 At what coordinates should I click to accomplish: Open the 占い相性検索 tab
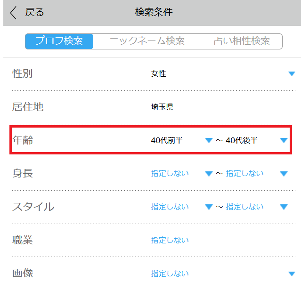[242, 41]
